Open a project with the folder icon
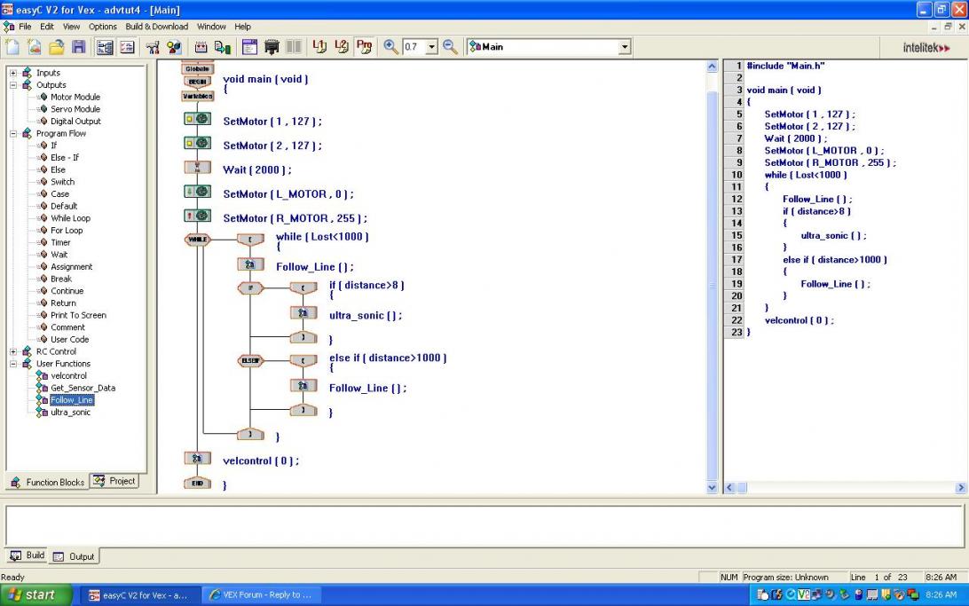 coord(56,47)
